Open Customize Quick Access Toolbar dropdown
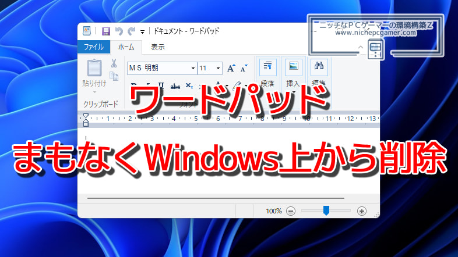The height and width of the screenshot is (257, 458). [x=142, y=32]
